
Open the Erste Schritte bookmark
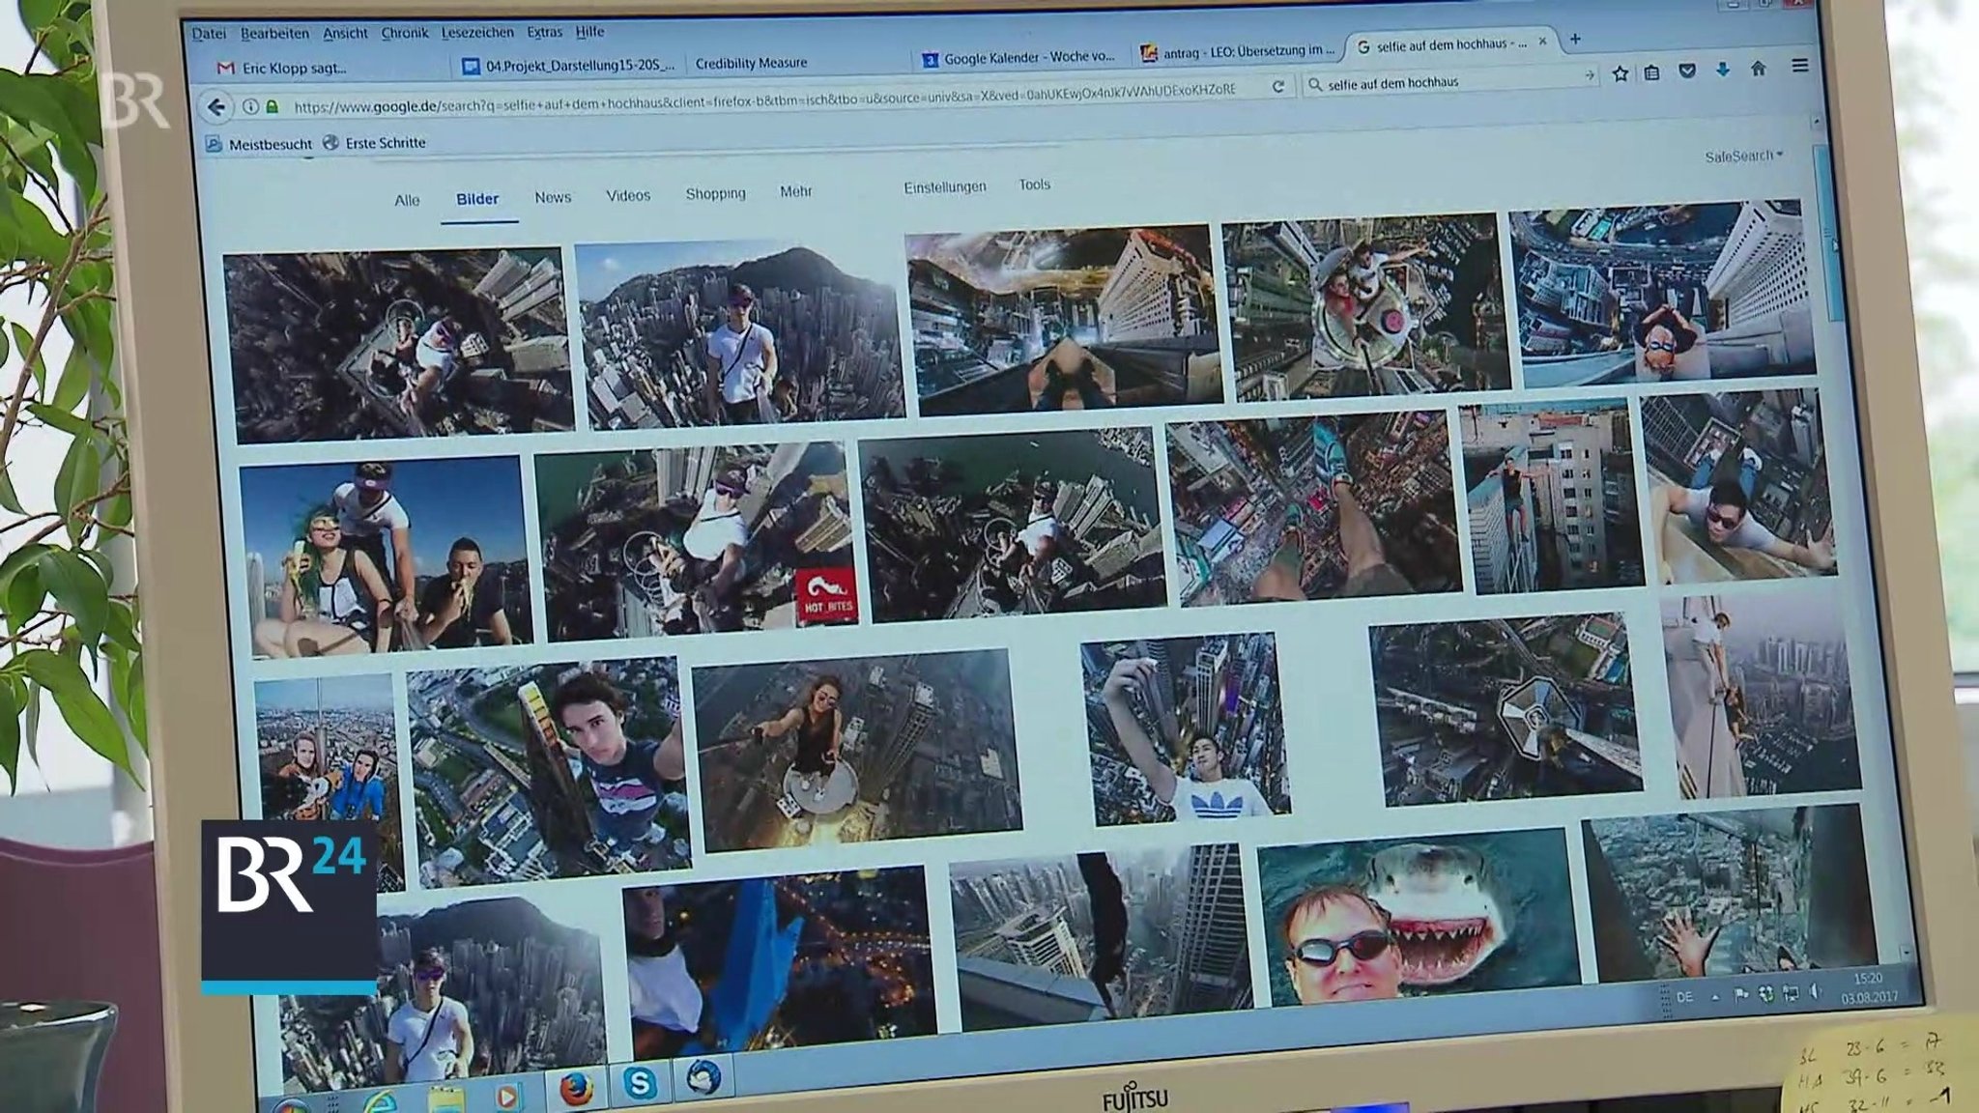[x=375, y=143]
